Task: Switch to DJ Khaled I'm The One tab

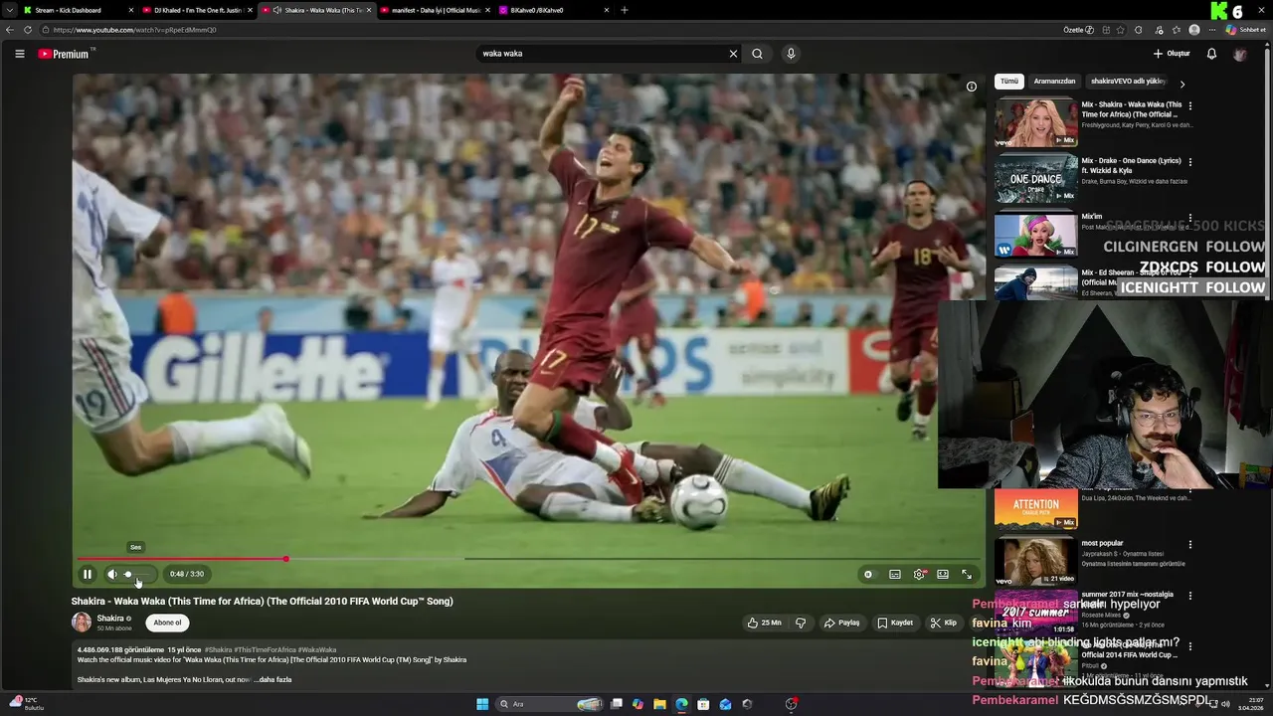Action: point(199,10)
